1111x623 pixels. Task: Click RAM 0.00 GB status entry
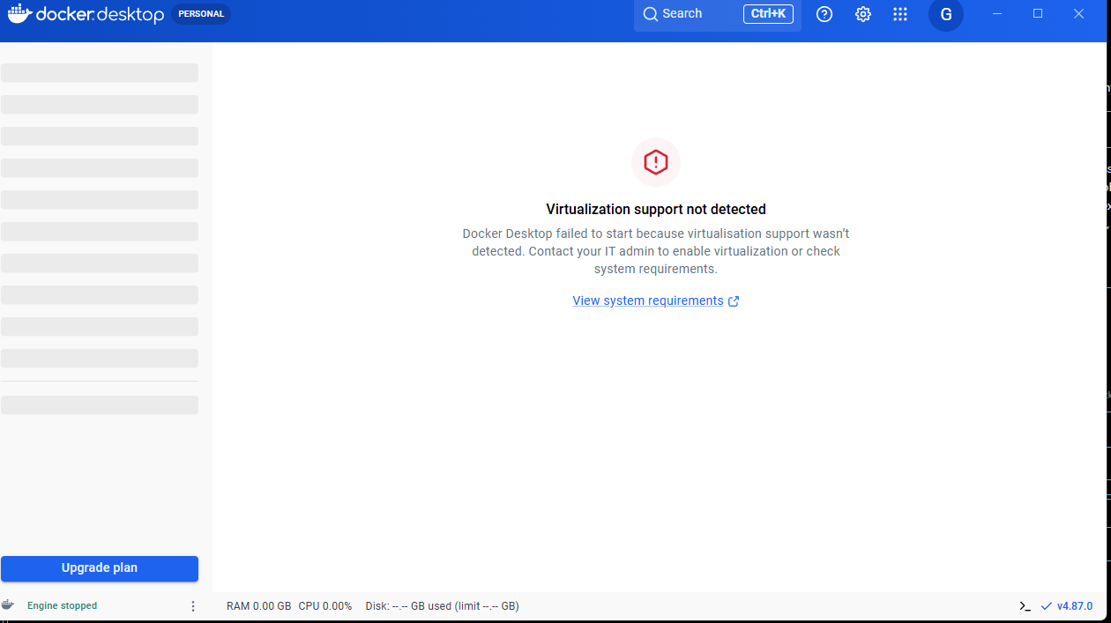(x=258, y=606)
